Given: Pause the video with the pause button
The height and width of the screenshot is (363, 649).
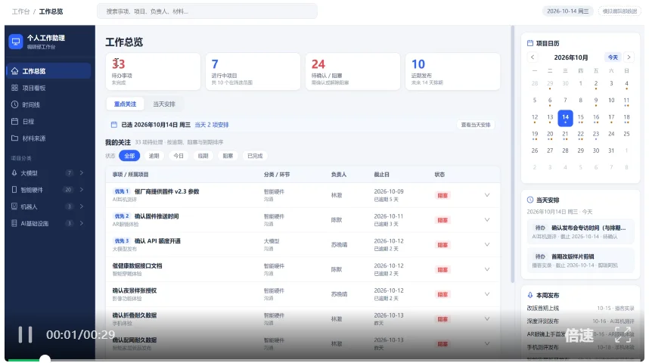Looking at the screenshot, I should tap(25, 334).
